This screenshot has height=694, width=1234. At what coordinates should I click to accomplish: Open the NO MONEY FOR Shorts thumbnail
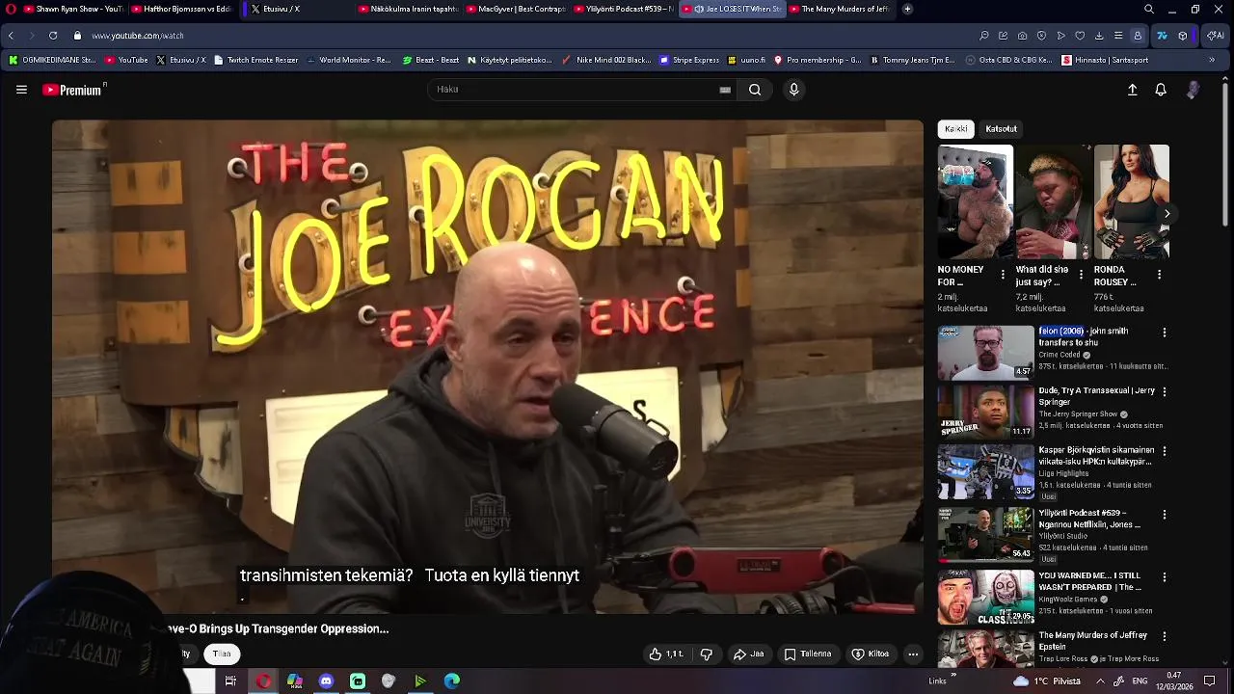(976, 202)
